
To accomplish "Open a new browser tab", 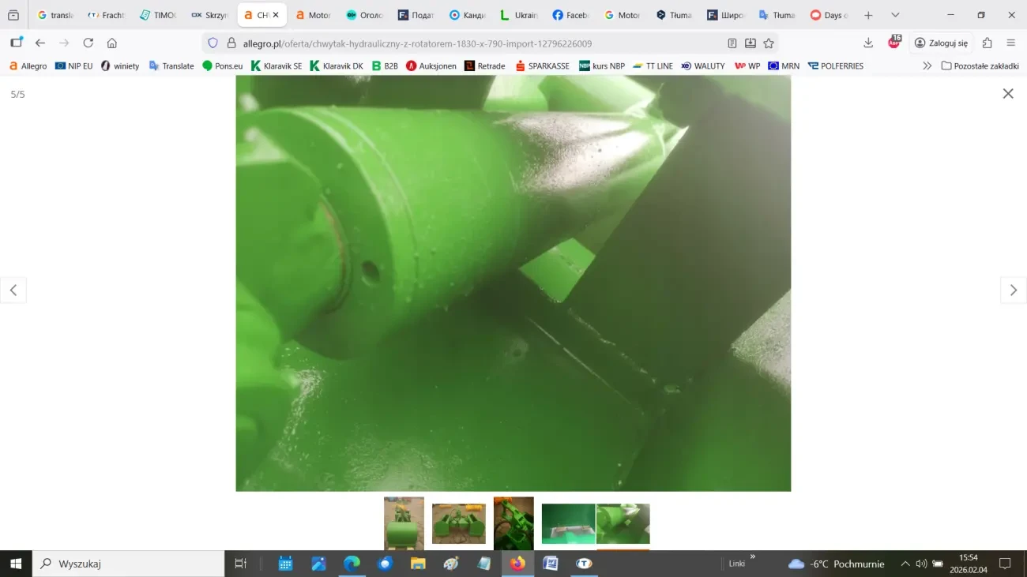I will coord(868,15).
